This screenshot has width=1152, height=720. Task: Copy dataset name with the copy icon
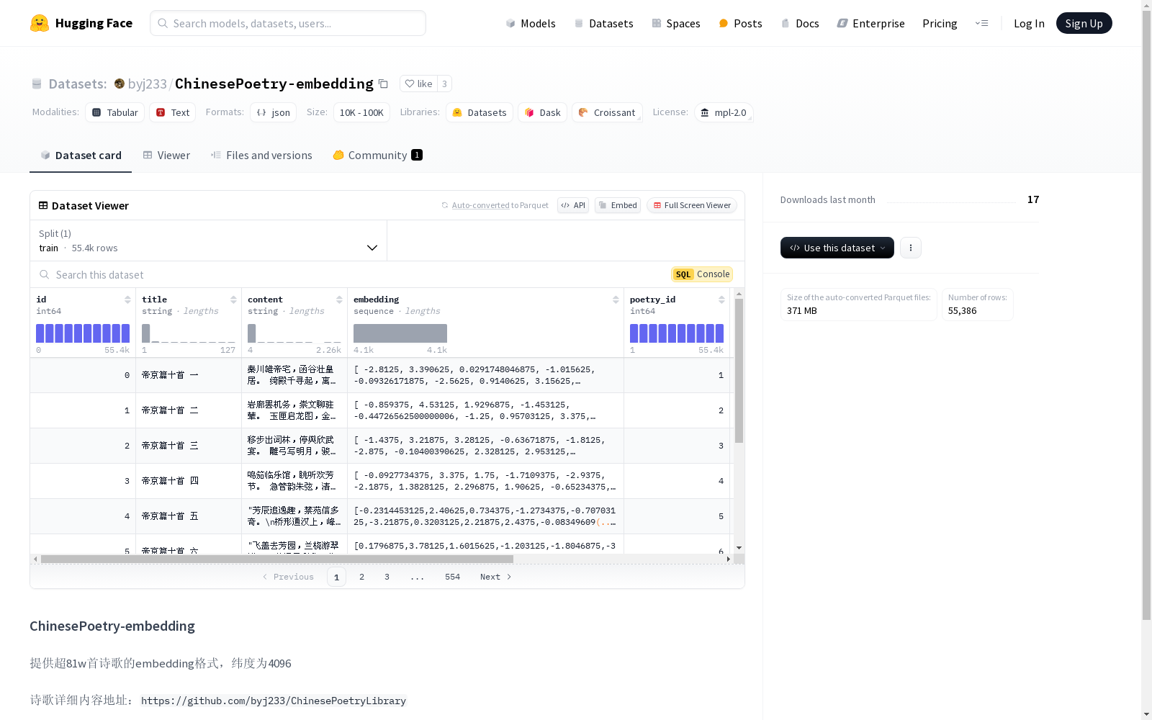tap(383, 84)
